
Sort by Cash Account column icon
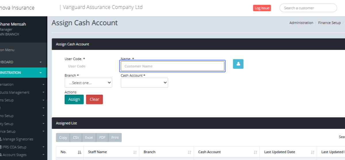click(255, 152)
